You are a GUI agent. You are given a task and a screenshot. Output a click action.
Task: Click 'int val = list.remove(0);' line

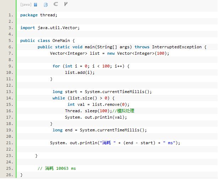click(x=98, y=104)
